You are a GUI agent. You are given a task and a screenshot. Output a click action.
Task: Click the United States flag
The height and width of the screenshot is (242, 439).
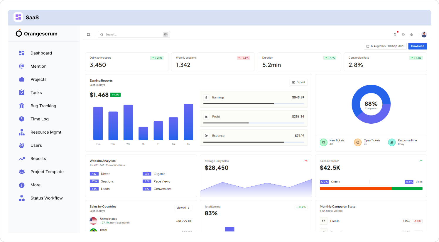coord(93,221)
